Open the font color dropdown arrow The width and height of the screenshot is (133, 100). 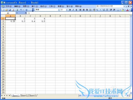click(130, 10)
